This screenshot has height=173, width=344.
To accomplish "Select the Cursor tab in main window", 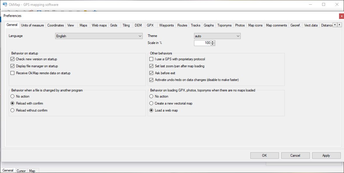I will [x=21, y=171].
